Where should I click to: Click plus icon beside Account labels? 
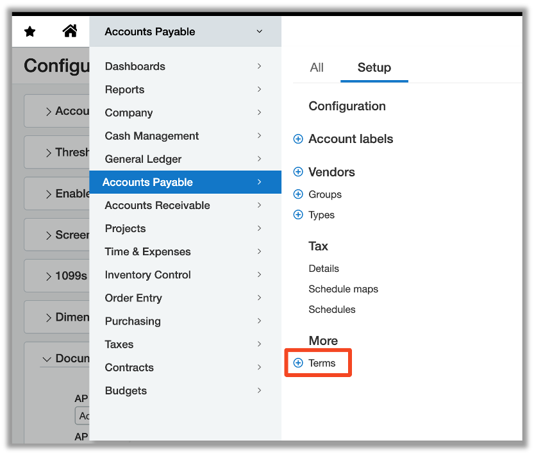(x=298, y=139)
